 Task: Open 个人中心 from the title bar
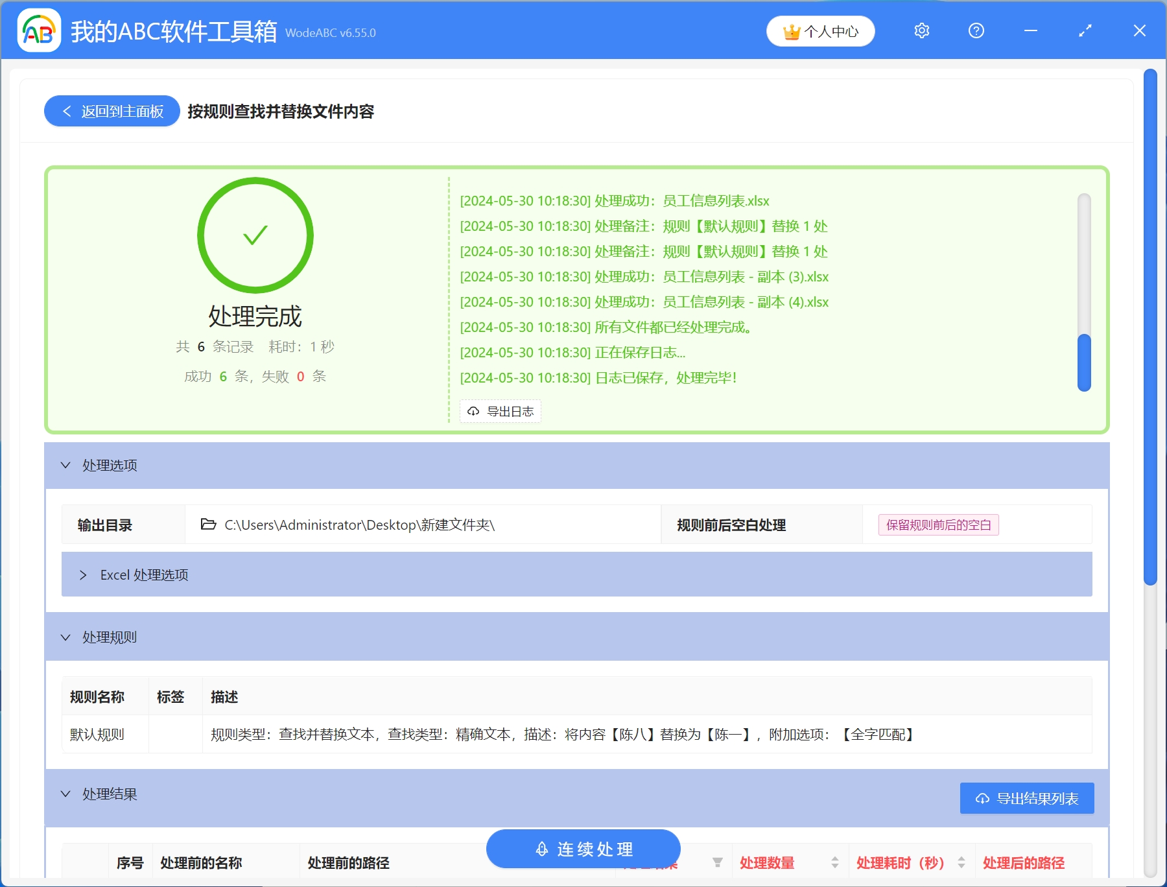832,30
